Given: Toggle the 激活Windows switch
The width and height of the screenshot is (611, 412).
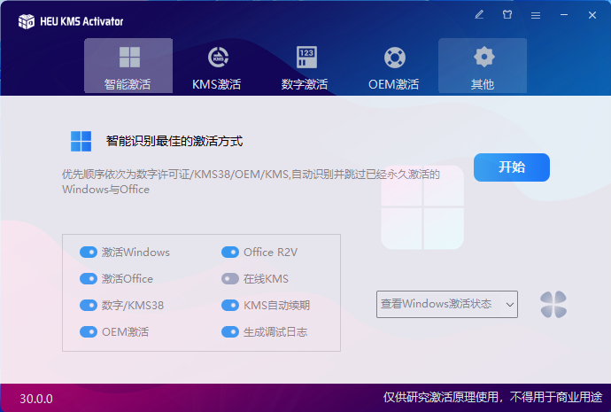Looking at the screenshot, I should tap(89, 253).
